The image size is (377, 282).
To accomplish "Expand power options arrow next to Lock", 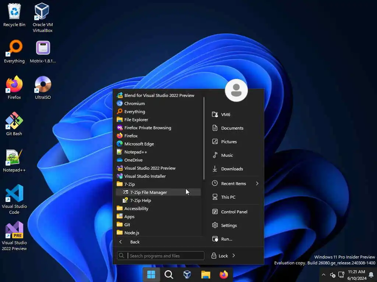I will tap(234, 256).
